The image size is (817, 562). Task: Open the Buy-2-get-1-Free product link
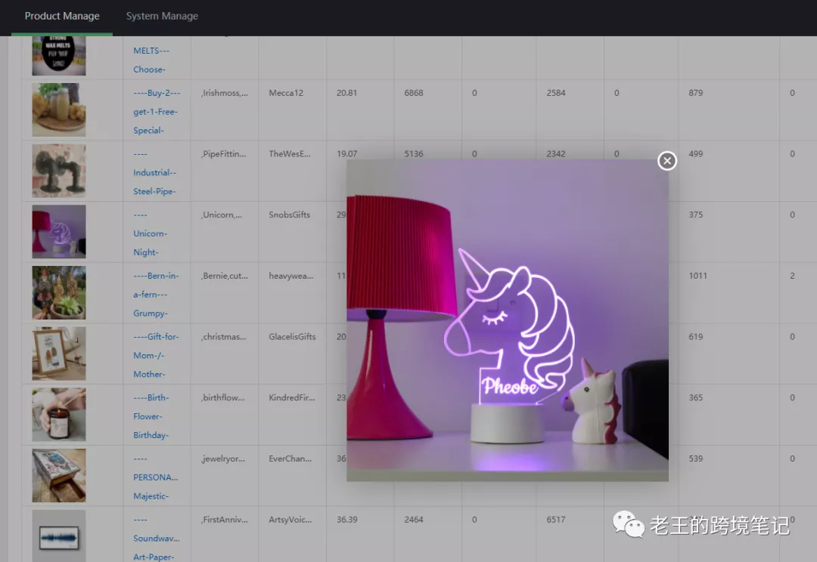[157, 112]
